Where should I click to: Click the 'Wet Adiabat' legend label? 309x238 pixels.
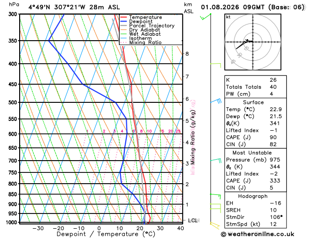point(145,34)
